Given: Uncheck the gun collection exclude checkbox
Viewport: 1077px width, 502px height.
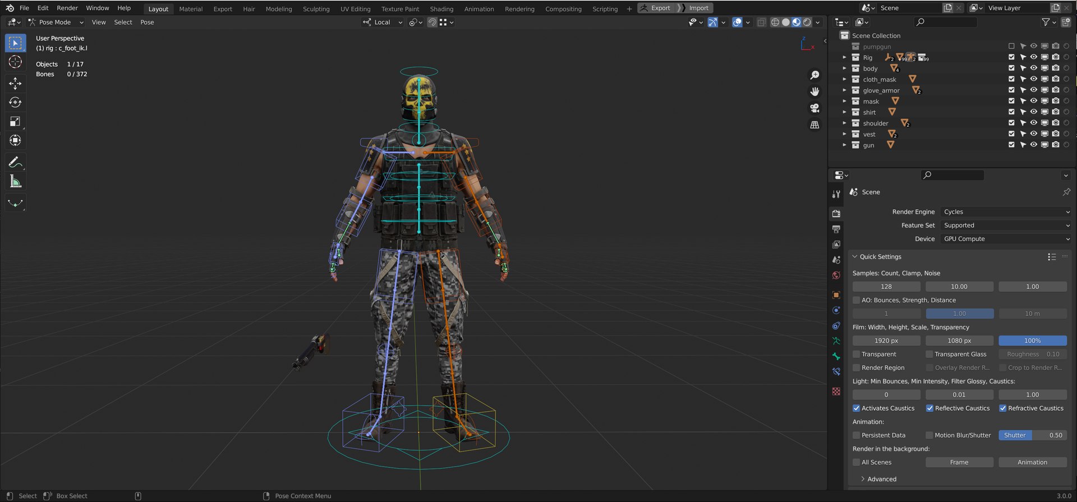Looking at the screenshot, I should (1011, 145).
